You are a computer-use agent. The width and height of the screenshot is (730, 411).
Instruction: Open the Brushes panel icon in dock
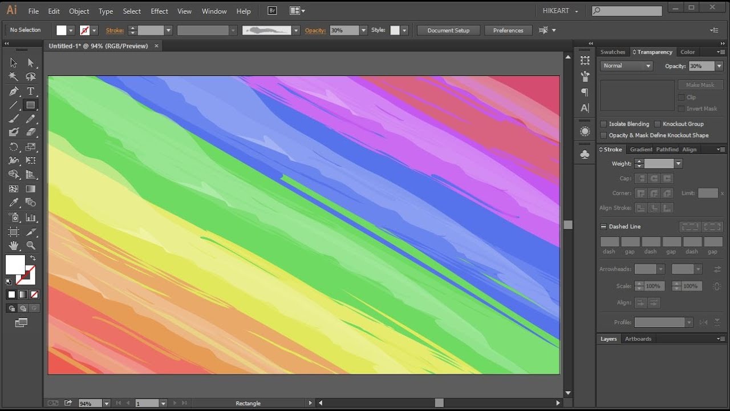pos(585,76)
